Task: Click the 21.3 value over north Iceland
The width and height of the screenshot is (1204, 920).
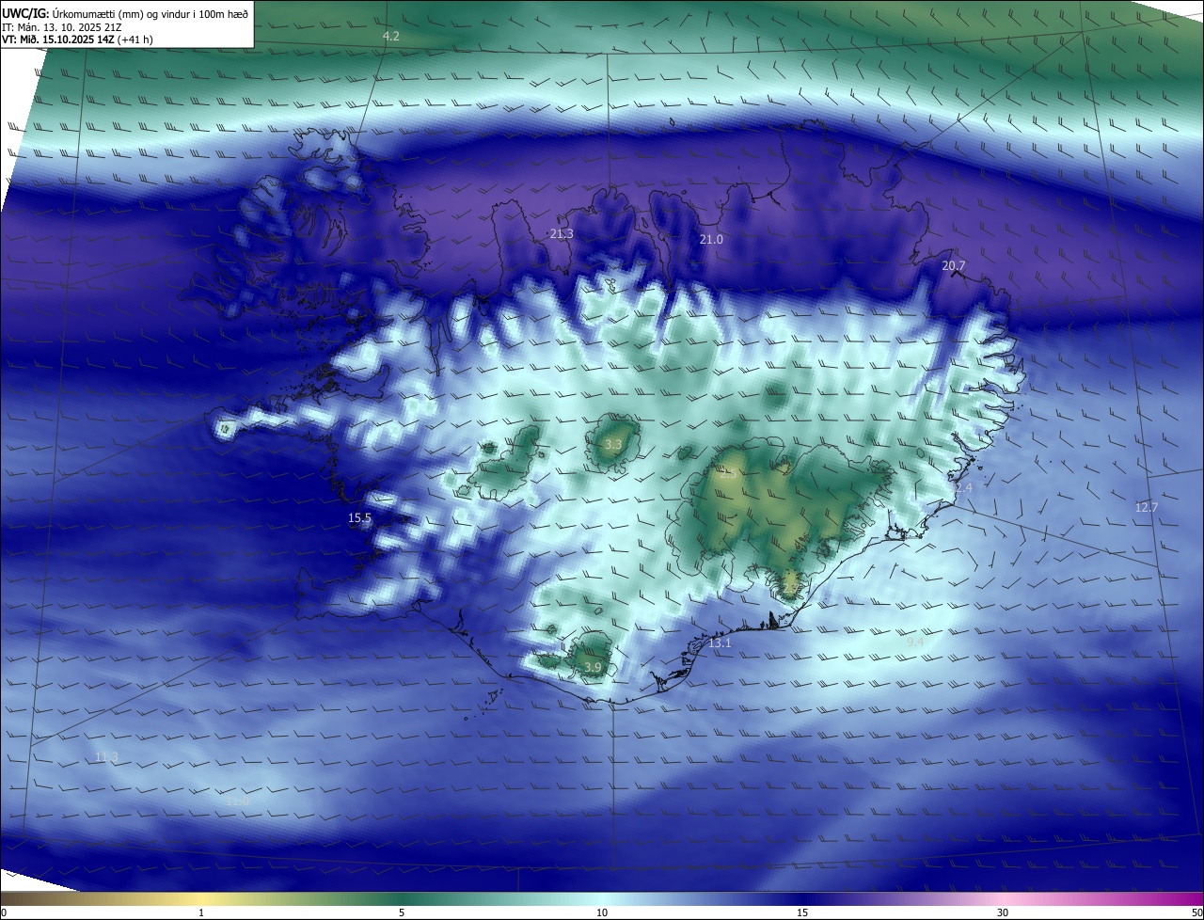Action: [x=562, y=233]
